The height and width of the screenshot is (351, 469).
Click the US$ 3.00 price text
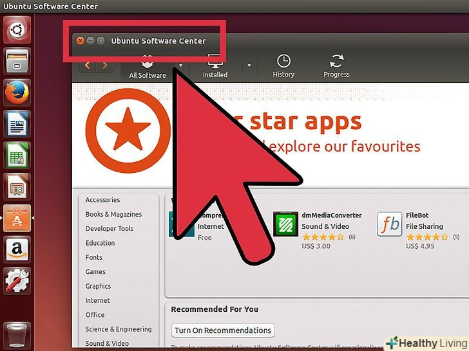coord(316,246)
